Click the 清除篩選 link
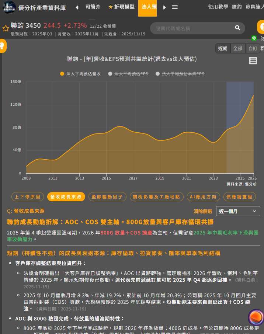Image resolution: width=264 pixels, height=334 pixels. [203, 211]
